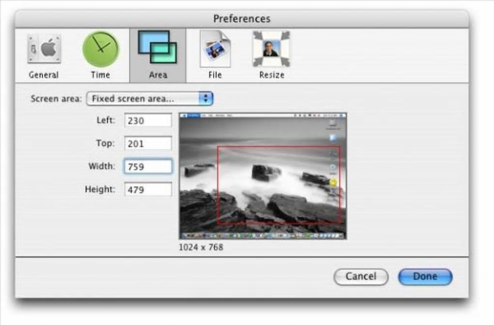Focus the Left value field
This screenshot has width=494, height=325.
click(x=148, y=120)
